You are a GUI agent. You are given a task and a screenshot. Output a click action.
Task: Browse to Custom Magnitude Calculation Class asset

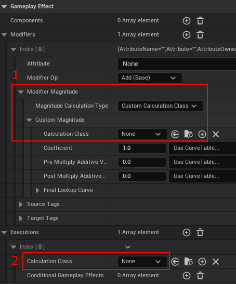click(x=188, y=134)
